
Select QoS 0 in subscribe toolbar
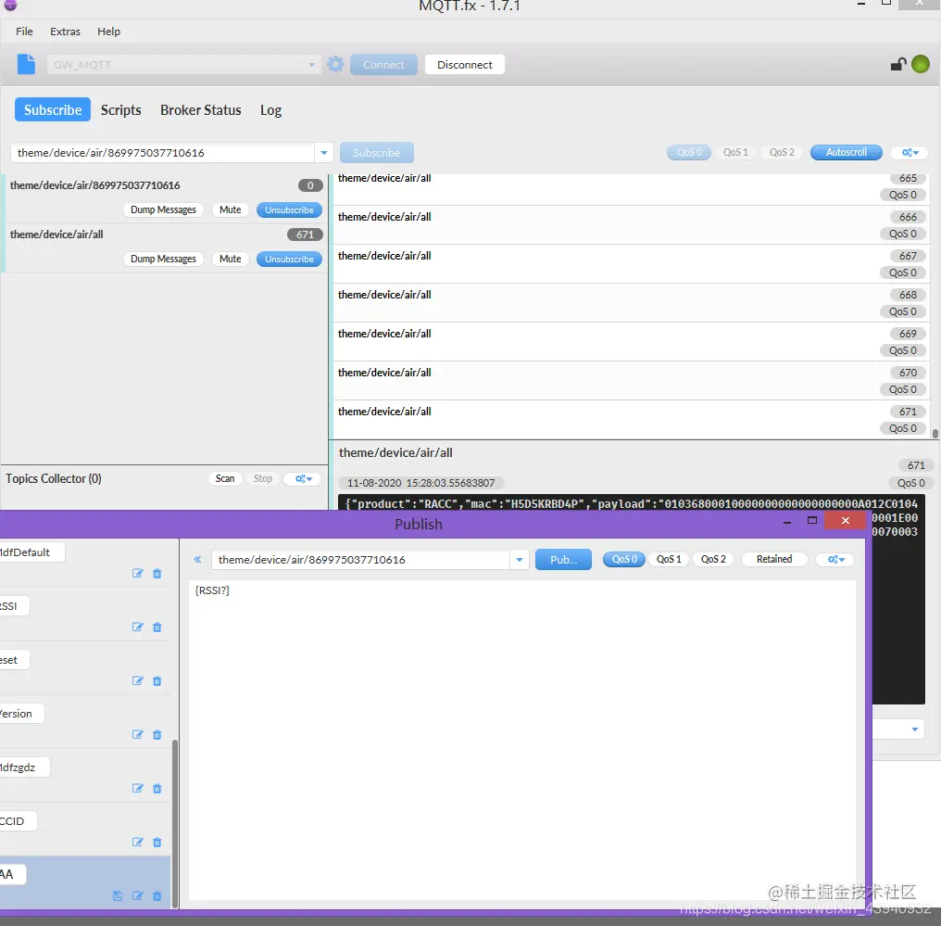[689, 153]
